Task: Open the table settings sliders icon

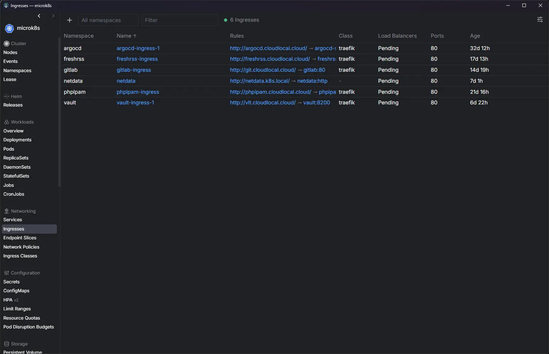Action: 540,20
